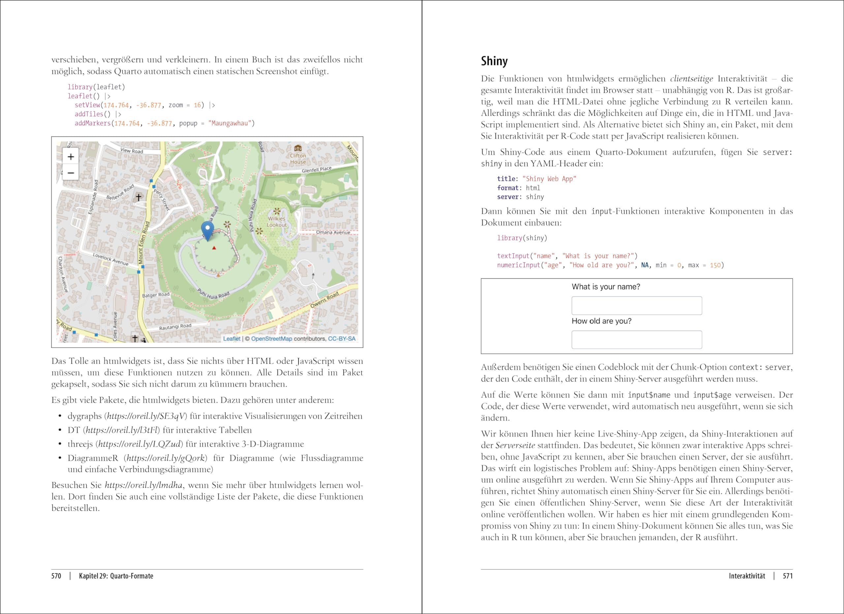
Task: Open the htmlwidgets link oreil.ly/lmdha
Action: tap(144, 485)
